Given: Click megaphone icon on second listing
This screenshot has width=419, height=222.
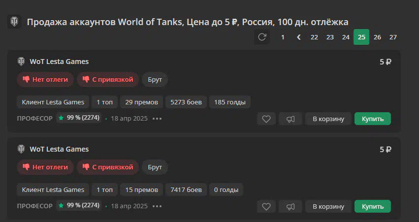Looking at the screenshot, I should coord(290,207).
